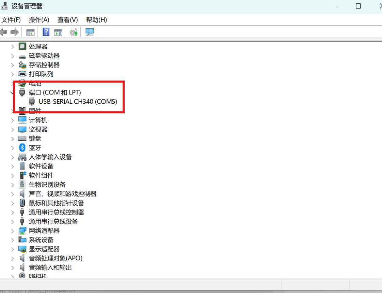Viewport: 382px width, 293px height.
Task: Select the 软件组件 label
Action: click(41, 175)
